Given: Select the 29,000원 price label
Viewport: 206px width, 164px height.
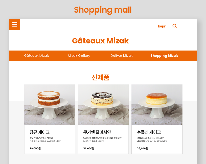Looking at the screenshot, I should pos(35,148).
